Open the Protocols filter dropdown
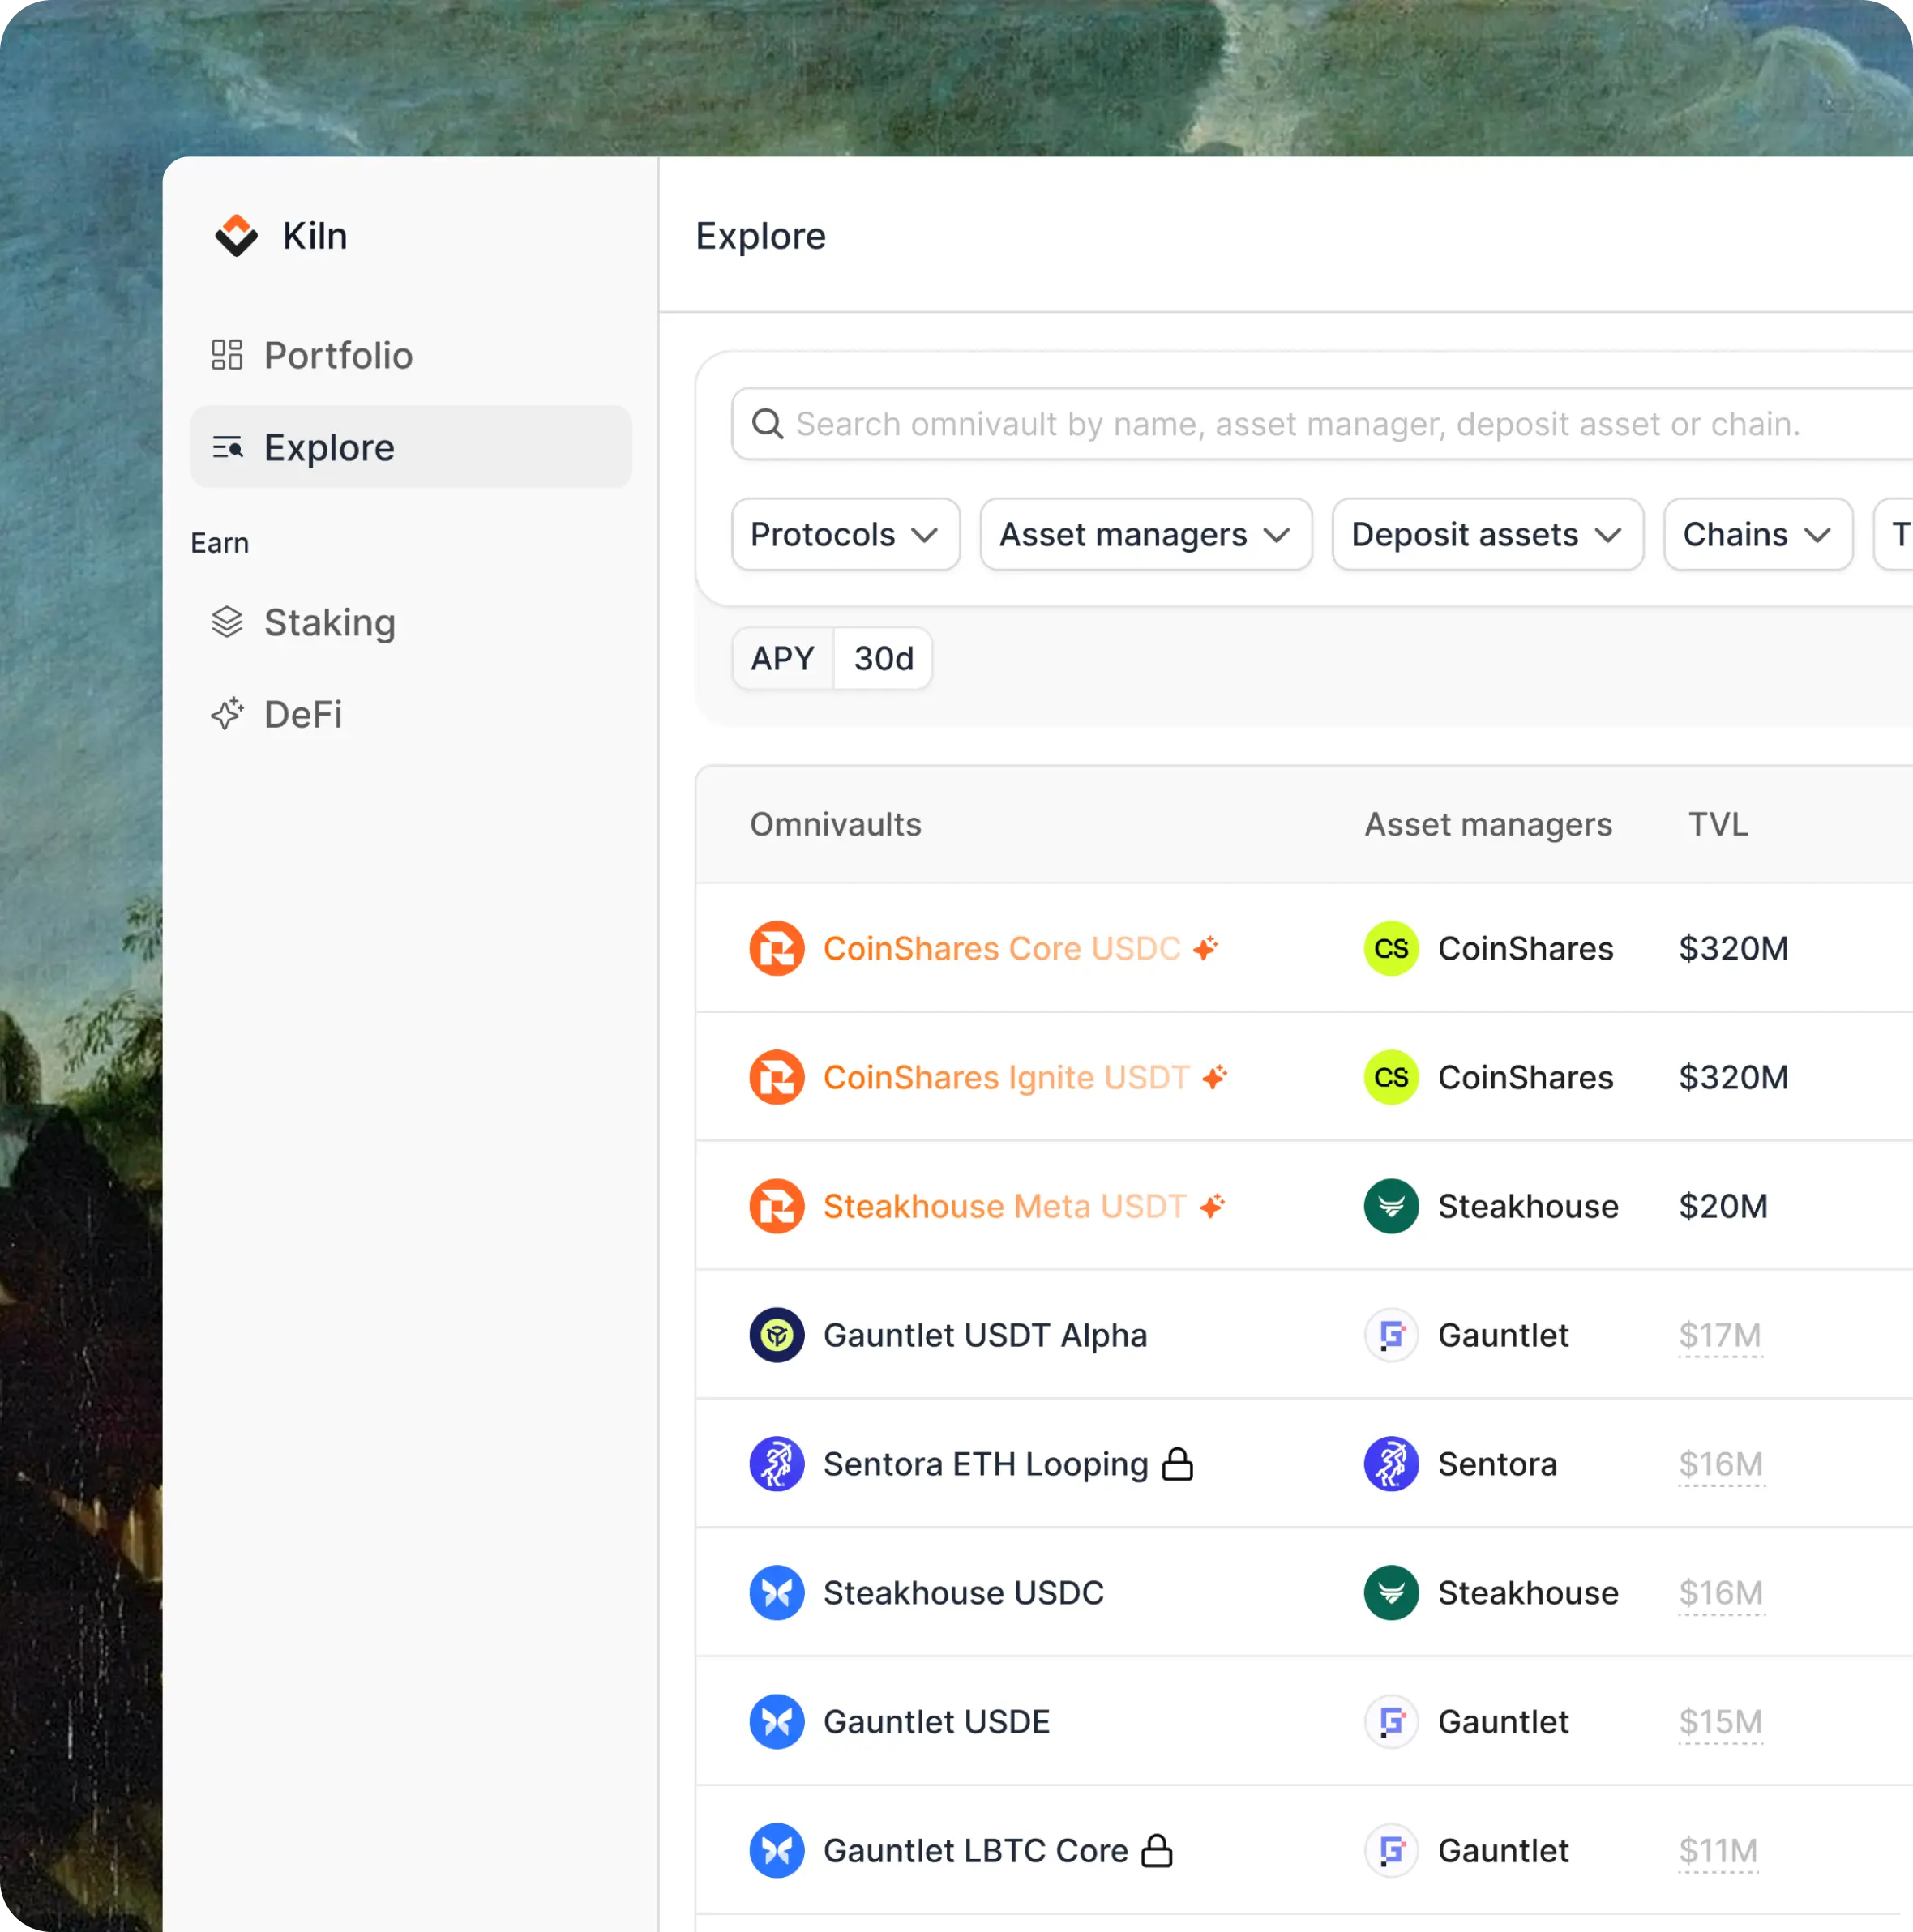 click(x=845, y=535)
